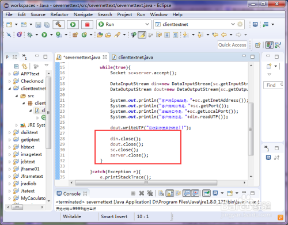288x225 pixels.
Task: Click the Open Type folder icon
Action: pos(100,35)
